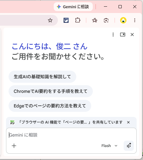Open the bookmarks star-list icon
Image resolution: width=143 pixels, height=160 pixels.
95,20
